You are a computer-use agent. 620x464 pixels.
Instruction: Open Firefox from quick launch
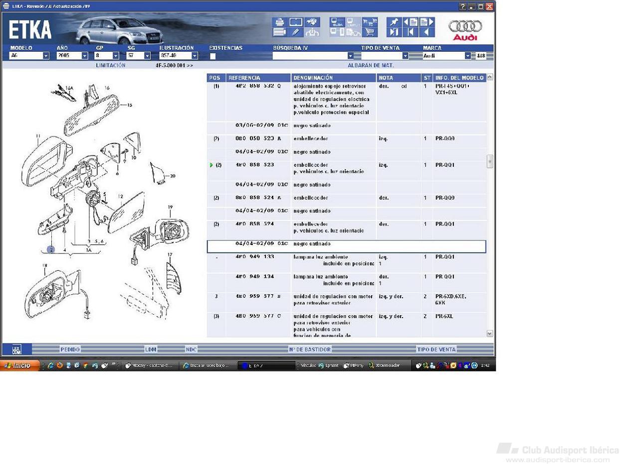pyautogui.click(x=59, y=365)
